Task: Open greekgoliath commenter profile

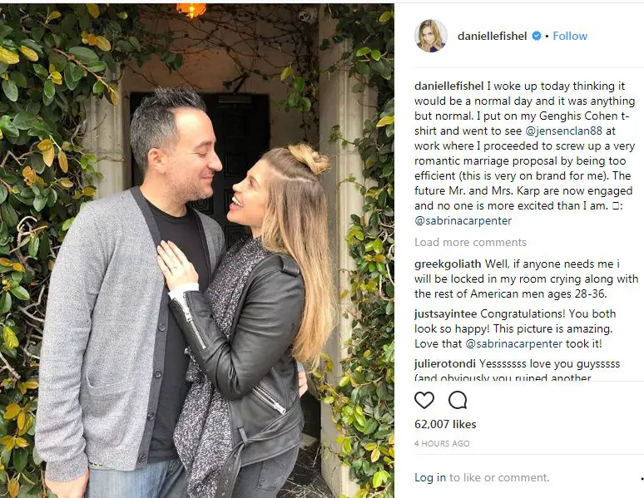Action: click(x=448, y=264)
